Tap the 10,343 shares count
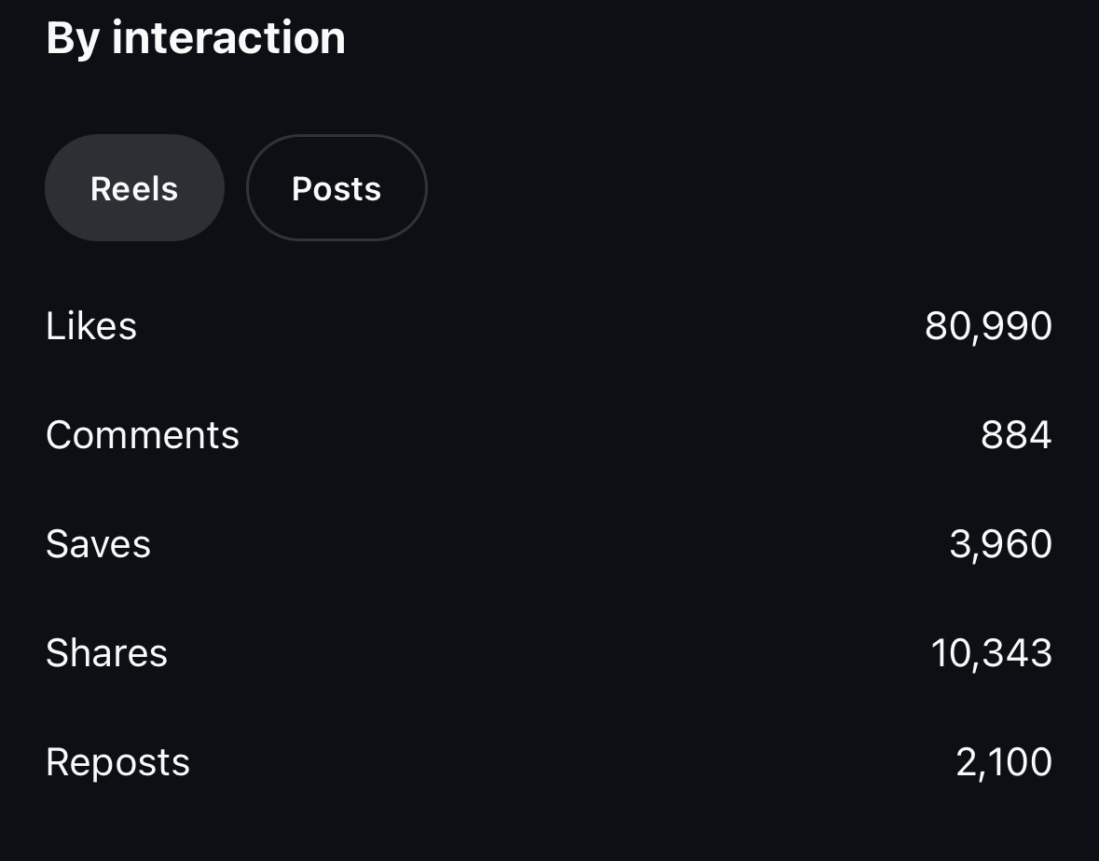 [991, 653]
